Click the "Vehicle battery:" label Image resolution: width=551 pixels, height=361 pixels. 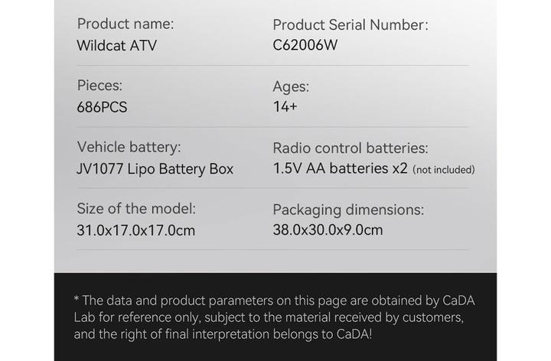tap(129, 147)
